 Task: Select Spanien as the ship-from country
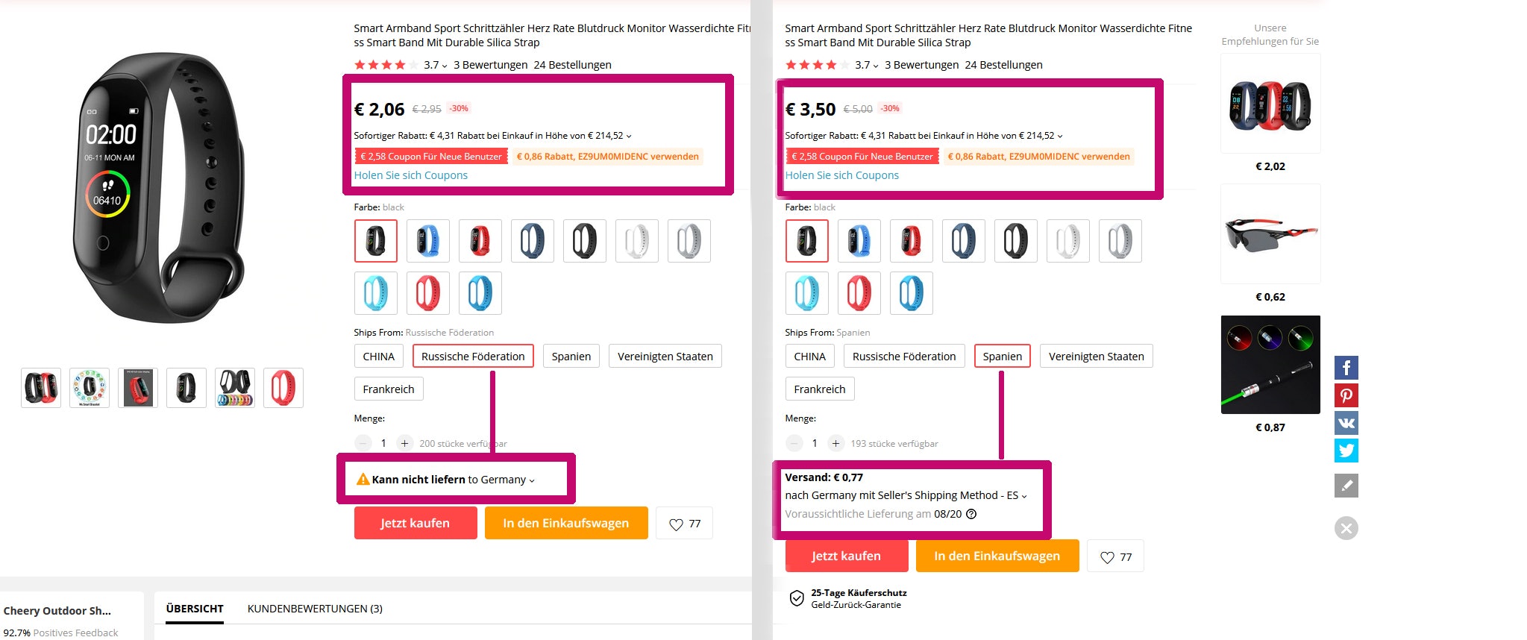(x=1002, y=356)
